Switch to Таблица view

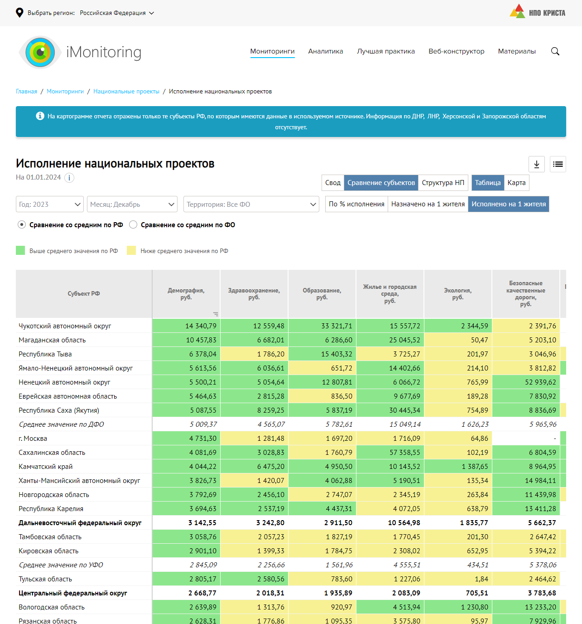click(x=488, y=183)
